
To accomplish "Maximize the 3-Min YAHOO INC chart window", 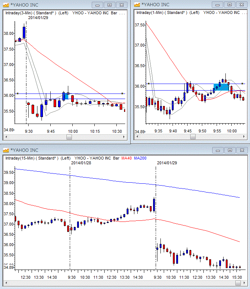I will 109,5.
